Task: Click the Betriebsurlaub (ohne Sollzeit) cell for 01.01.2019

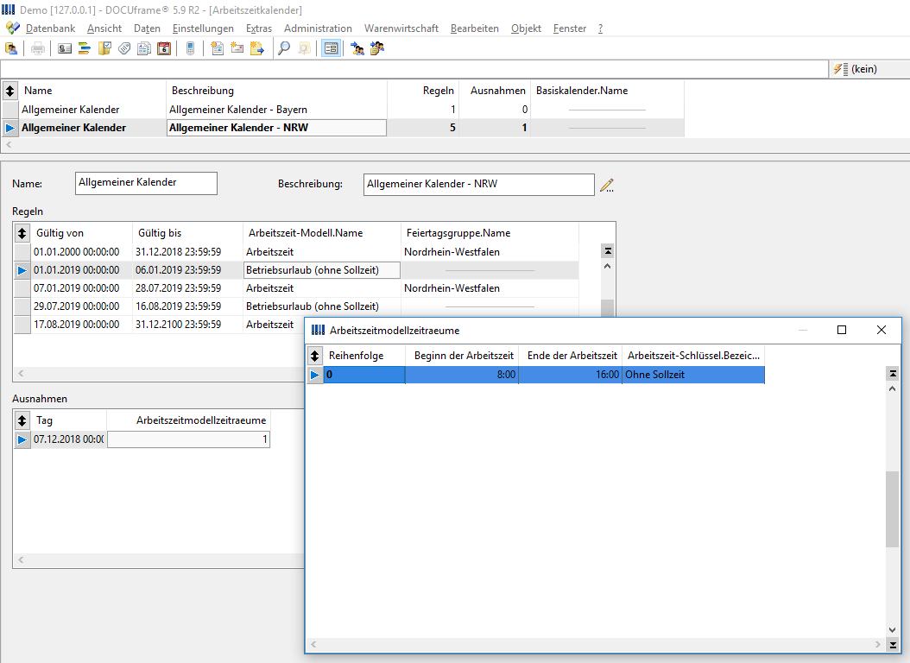Action: pyautogui.click(x=321, y=270)
